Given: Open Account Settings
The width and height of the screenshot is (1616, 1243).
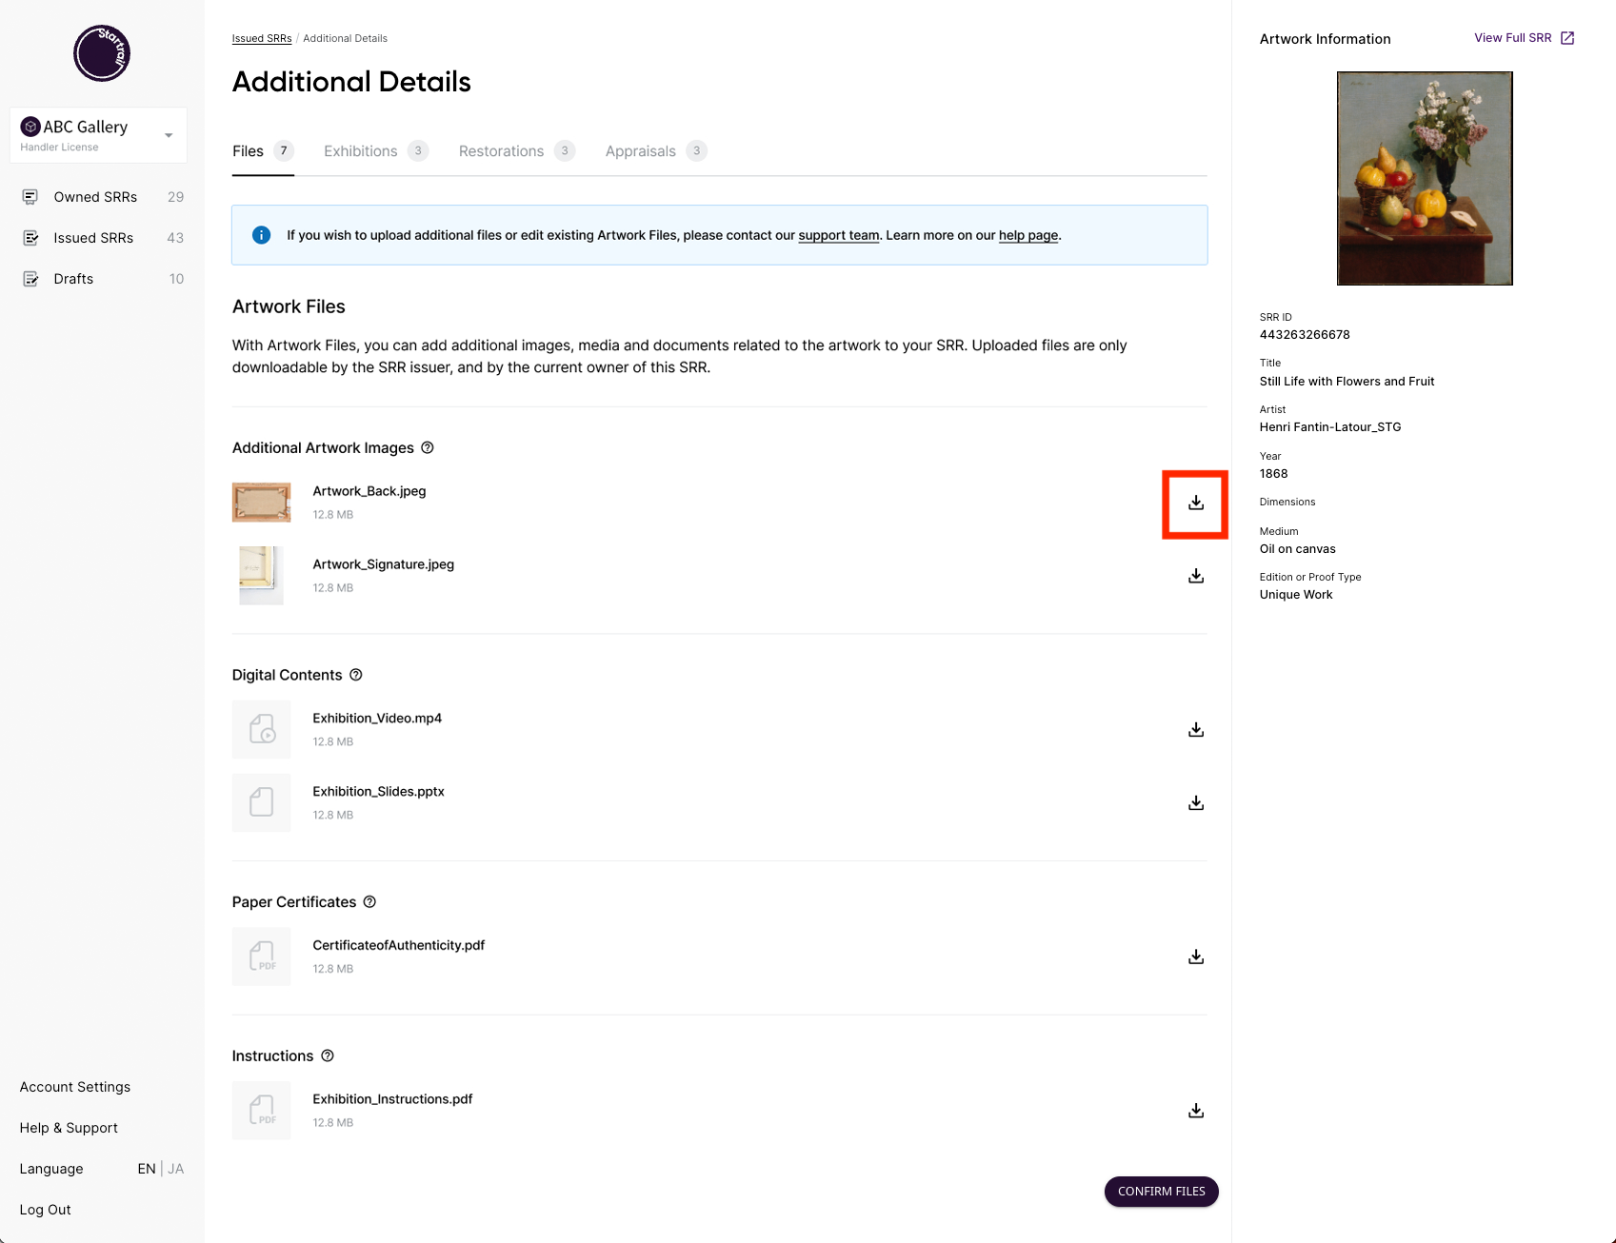Looking at the screenshot, I should pyautogui.click(x=75, y=1087).
